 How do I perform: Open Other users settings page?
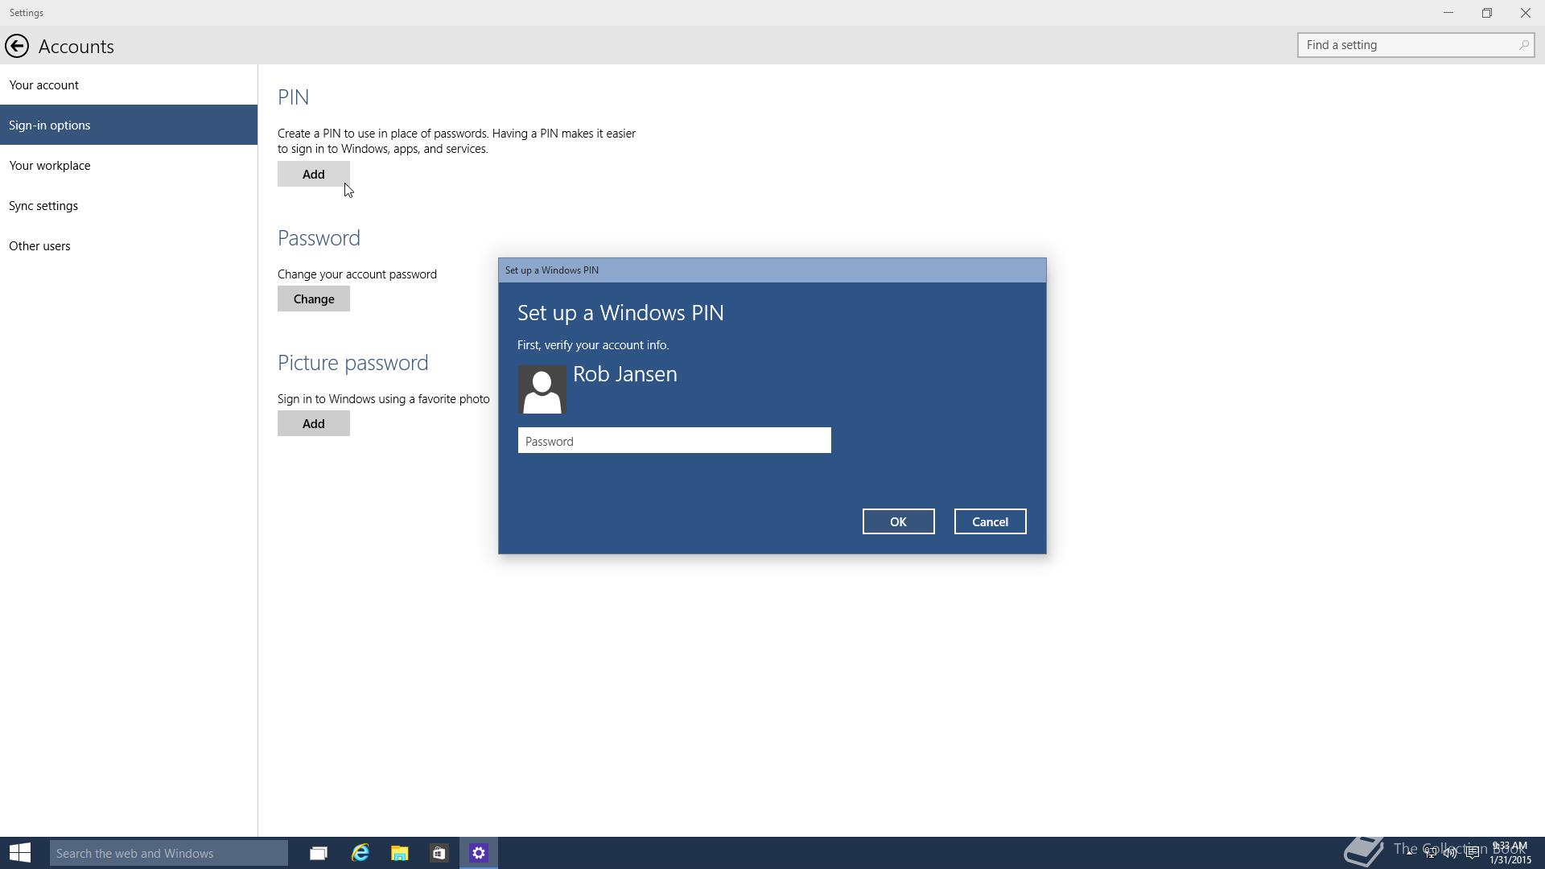(129, 246)
